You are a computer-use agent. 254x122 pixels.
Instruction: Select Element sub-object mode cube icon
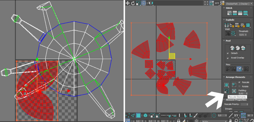145,115
